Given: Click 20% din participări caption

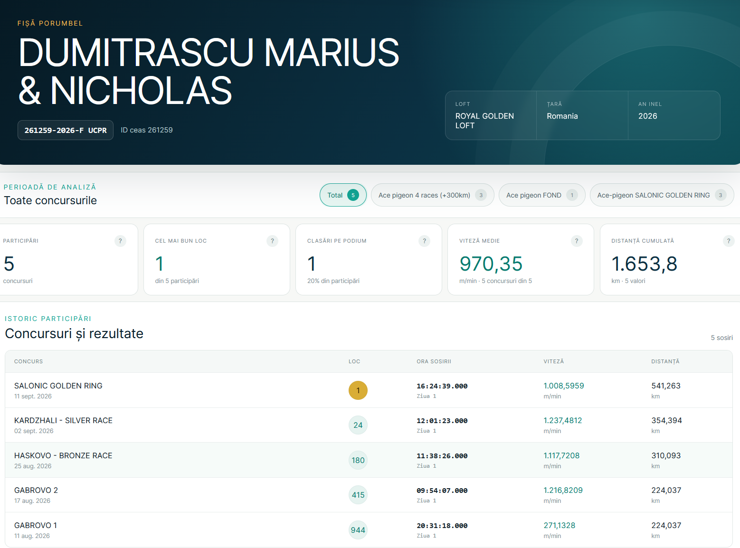Looking at the screenshot, I should (333, 281).
